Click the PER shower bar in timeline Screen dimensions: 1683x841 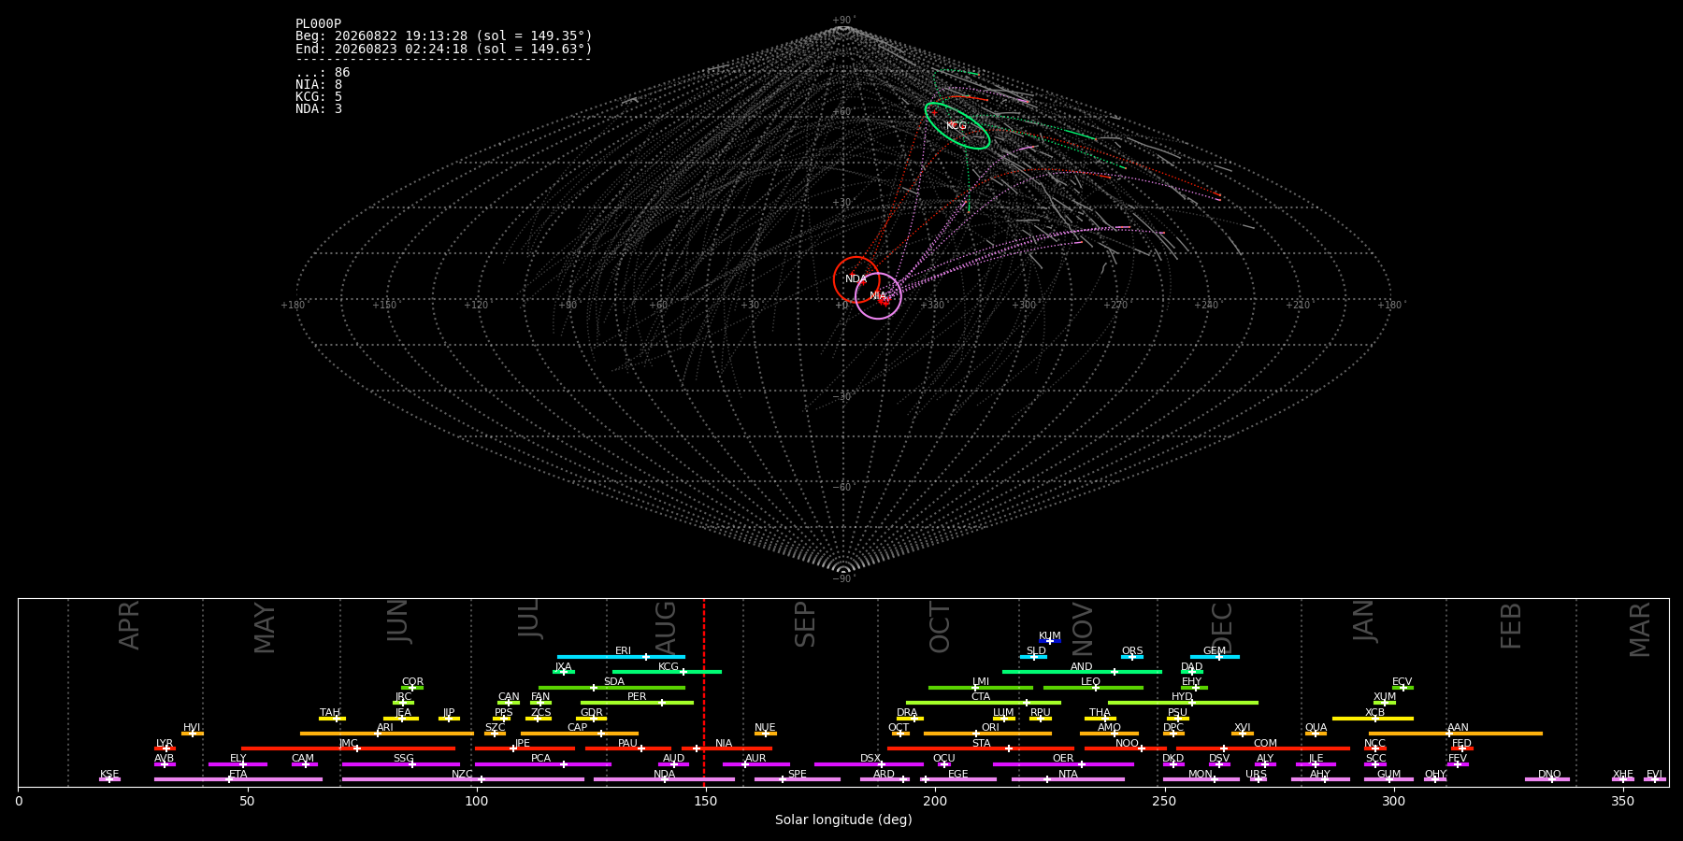pos(637,703)
